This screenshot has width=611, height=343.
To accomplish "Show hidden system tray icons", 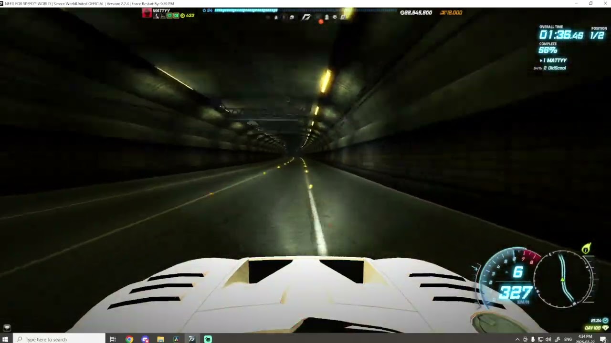I will click(x=517, y=339).
